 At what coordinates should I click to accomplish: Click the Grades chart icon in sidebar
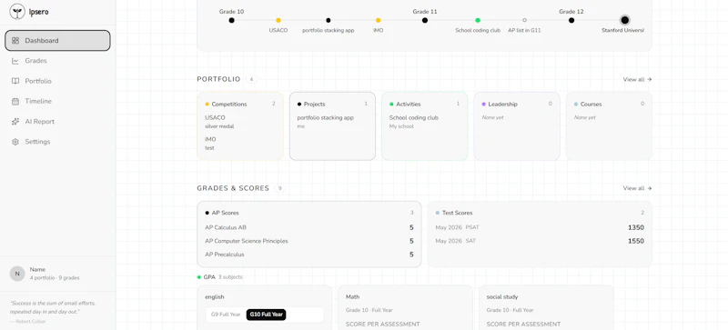(15, 61)
